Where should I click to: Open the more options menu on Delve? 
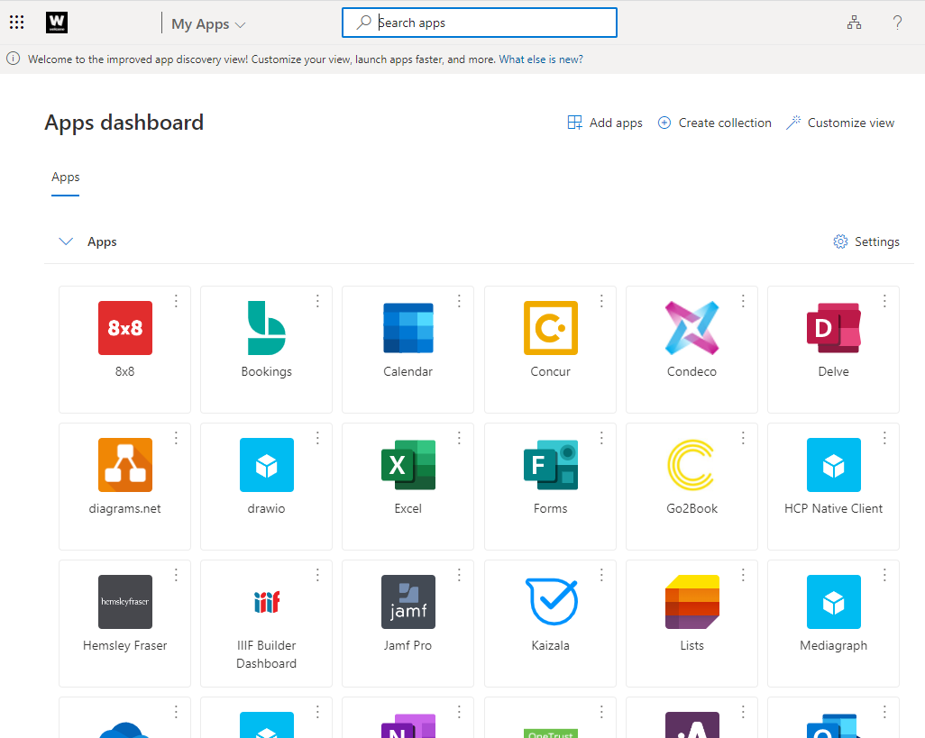tap(884, 301)
